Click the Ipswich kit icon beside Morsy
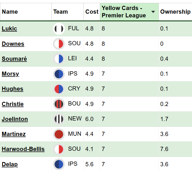Image resolution: width=192 pixels, height=171 pixels. 59,74
